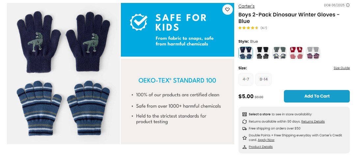The image size is (360, 159).
Task: Add the gloves to cart
Action: (x=317, y=96)
